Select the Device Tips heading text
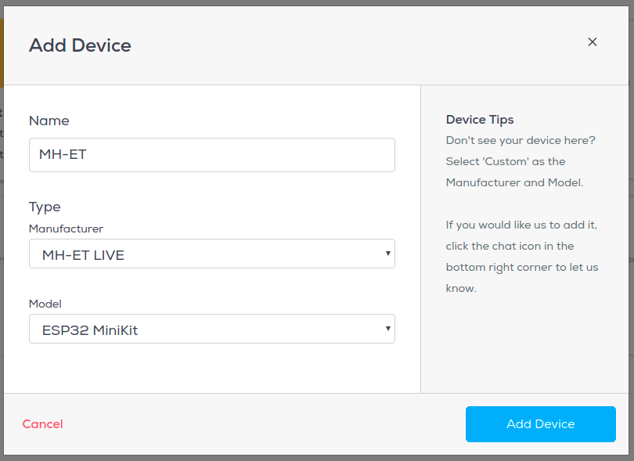This screenshot has height=461, width=634. (480, 120)
